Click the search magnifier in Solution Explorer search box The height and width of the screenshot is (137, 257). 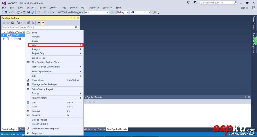pos(76,27)
